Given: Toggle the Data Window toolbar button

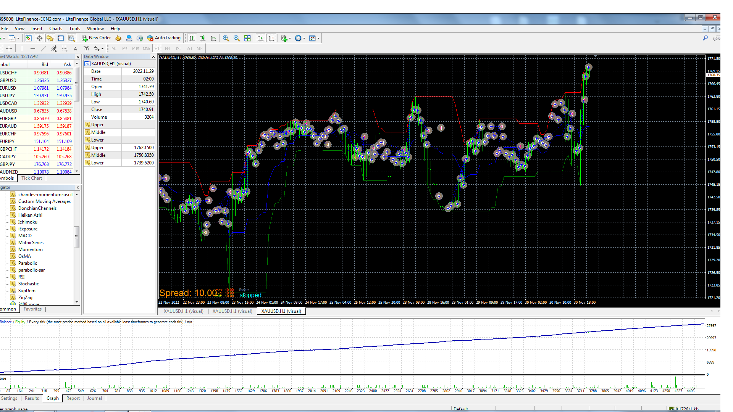Looking at the screenshot, I should 39,38.
